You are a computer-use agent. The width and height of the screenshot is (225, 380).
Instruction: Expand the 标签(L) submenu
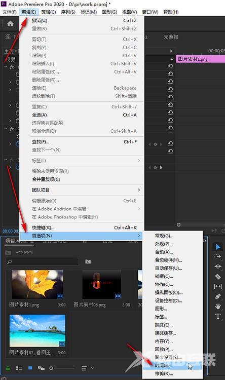(x=139, y=161)
